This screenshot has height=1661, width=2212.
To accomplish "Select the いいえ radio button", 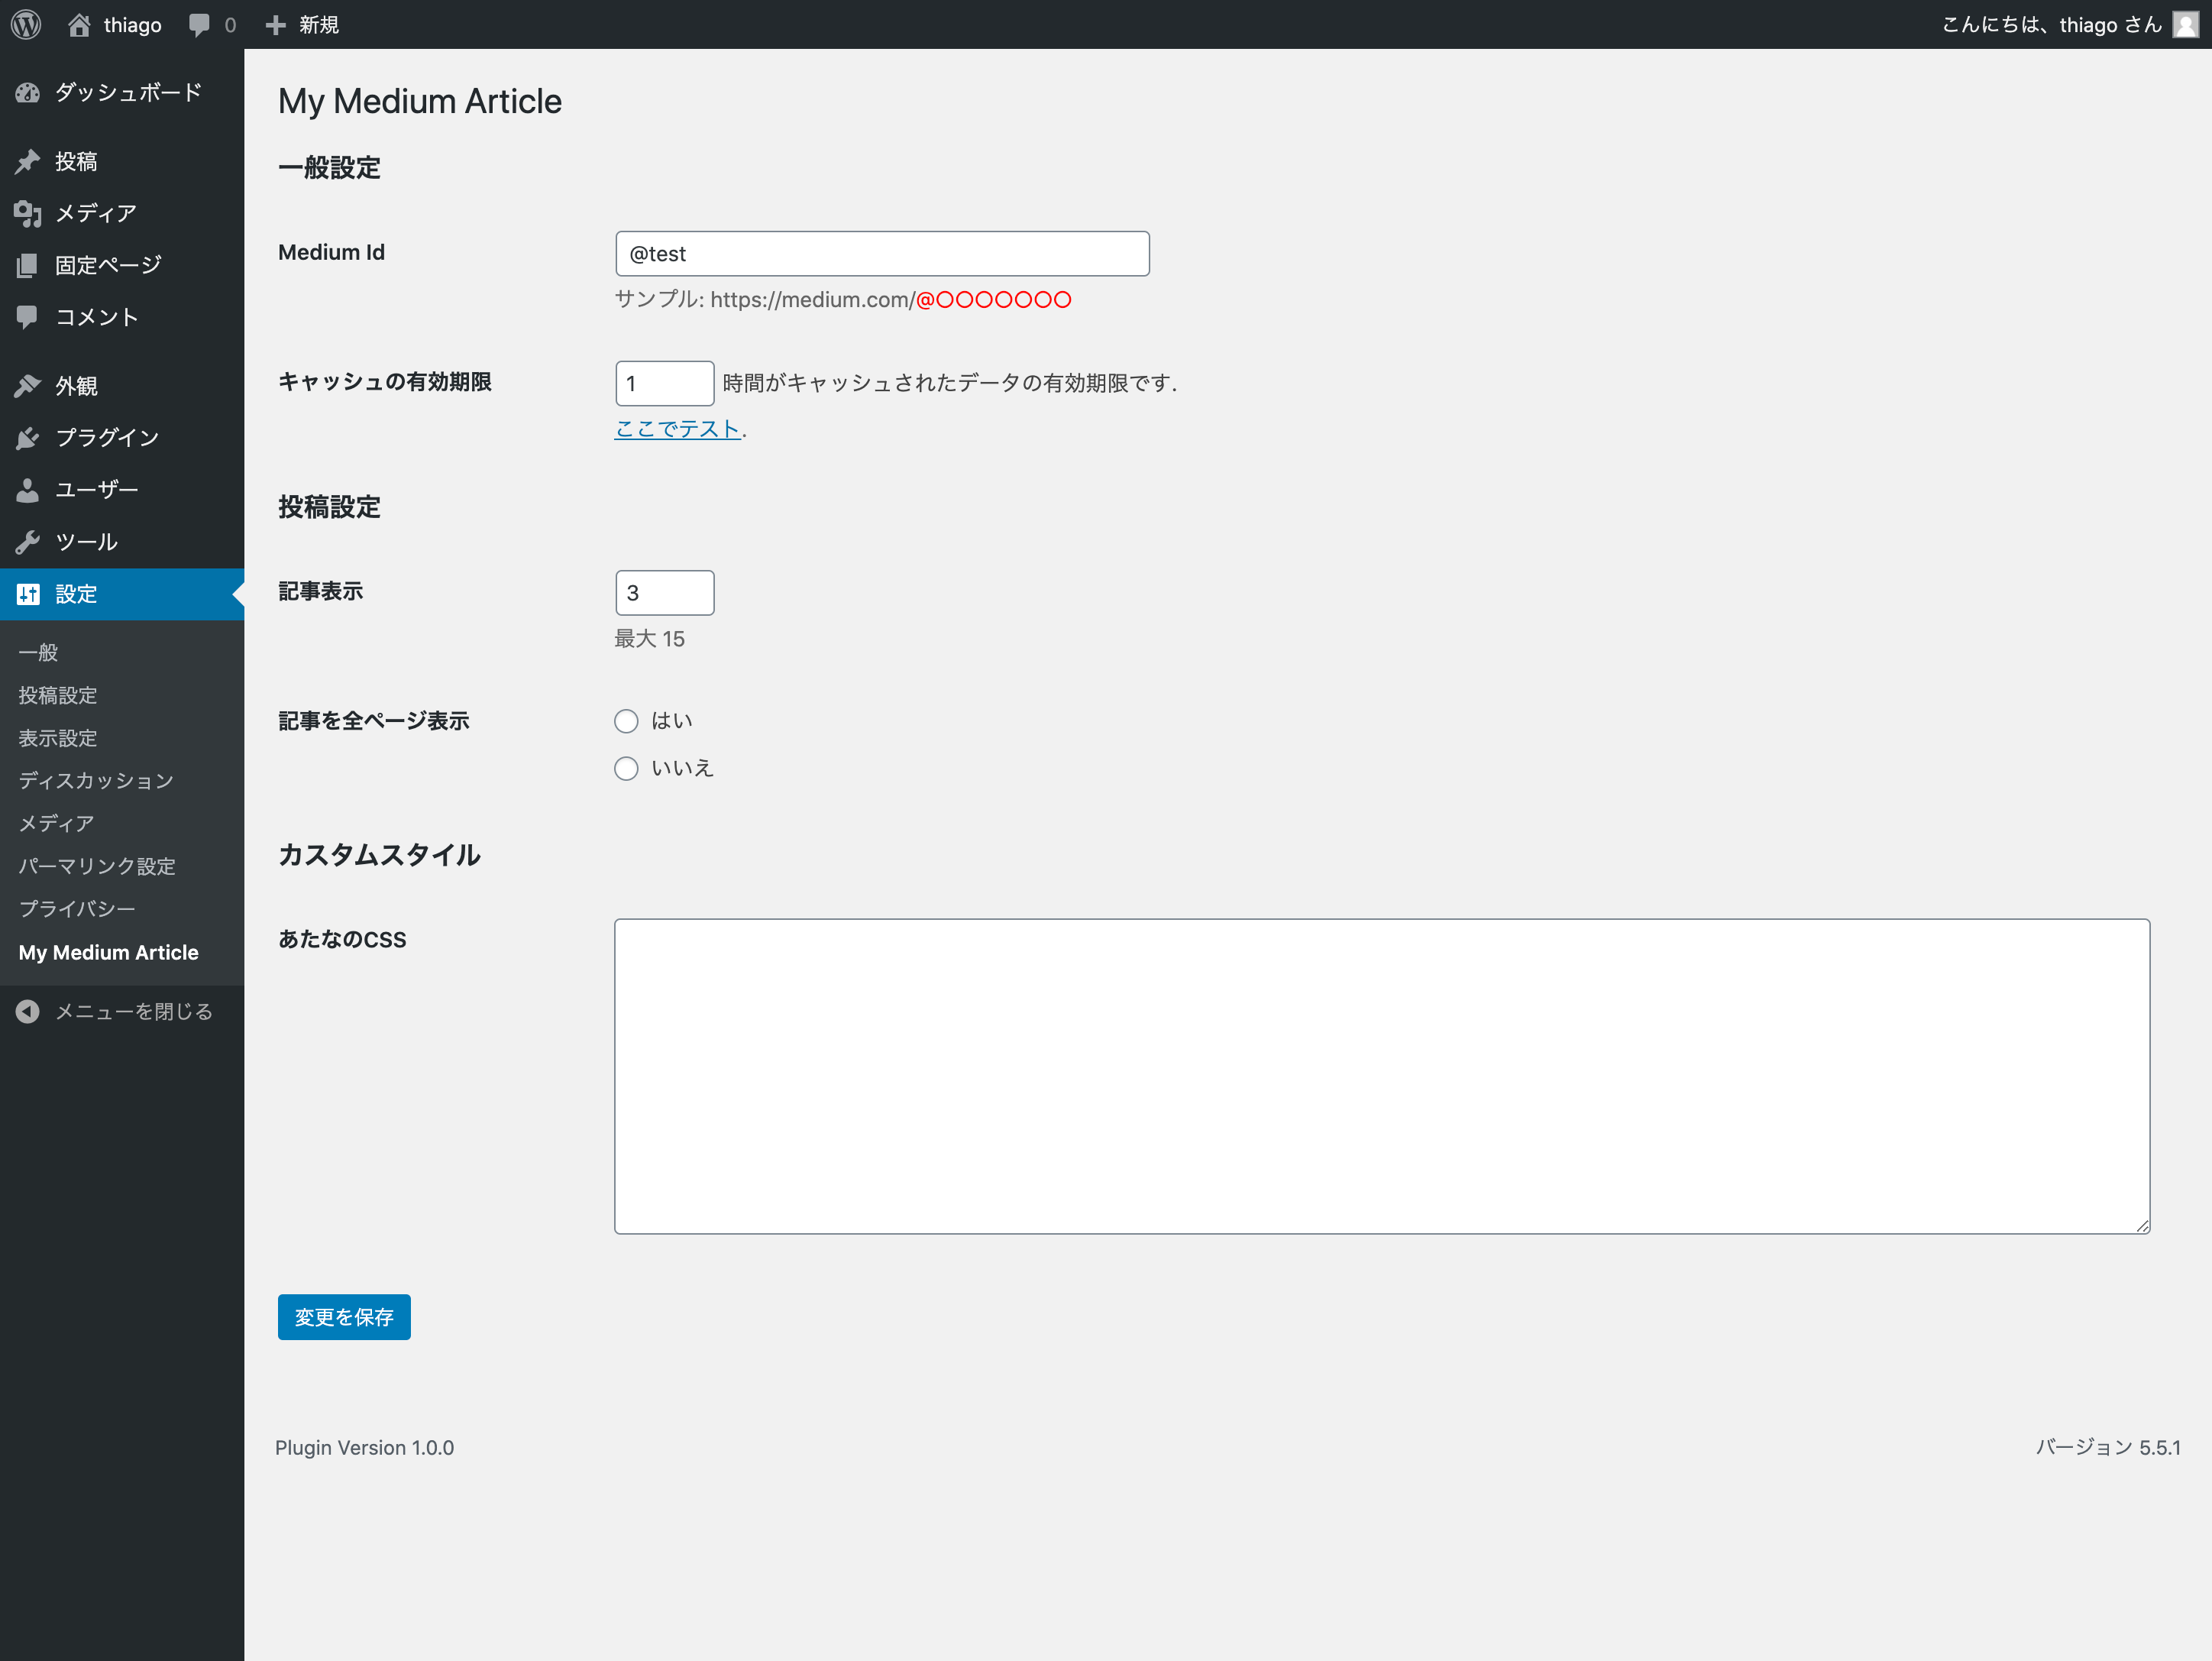I will pyautogui.click(x=625, y=769).
